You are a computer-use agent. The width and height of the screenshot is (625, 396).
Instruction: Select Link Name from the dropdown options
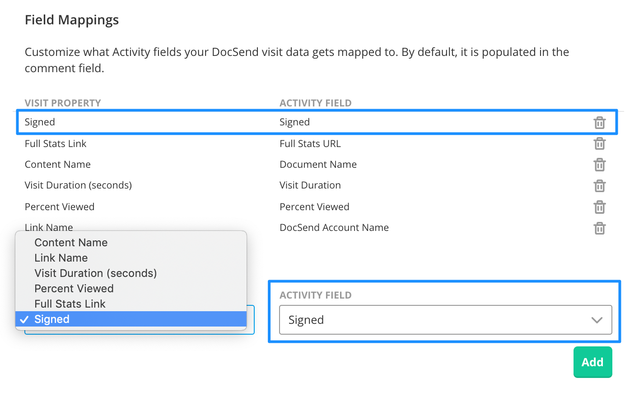(x=131, y=258)
